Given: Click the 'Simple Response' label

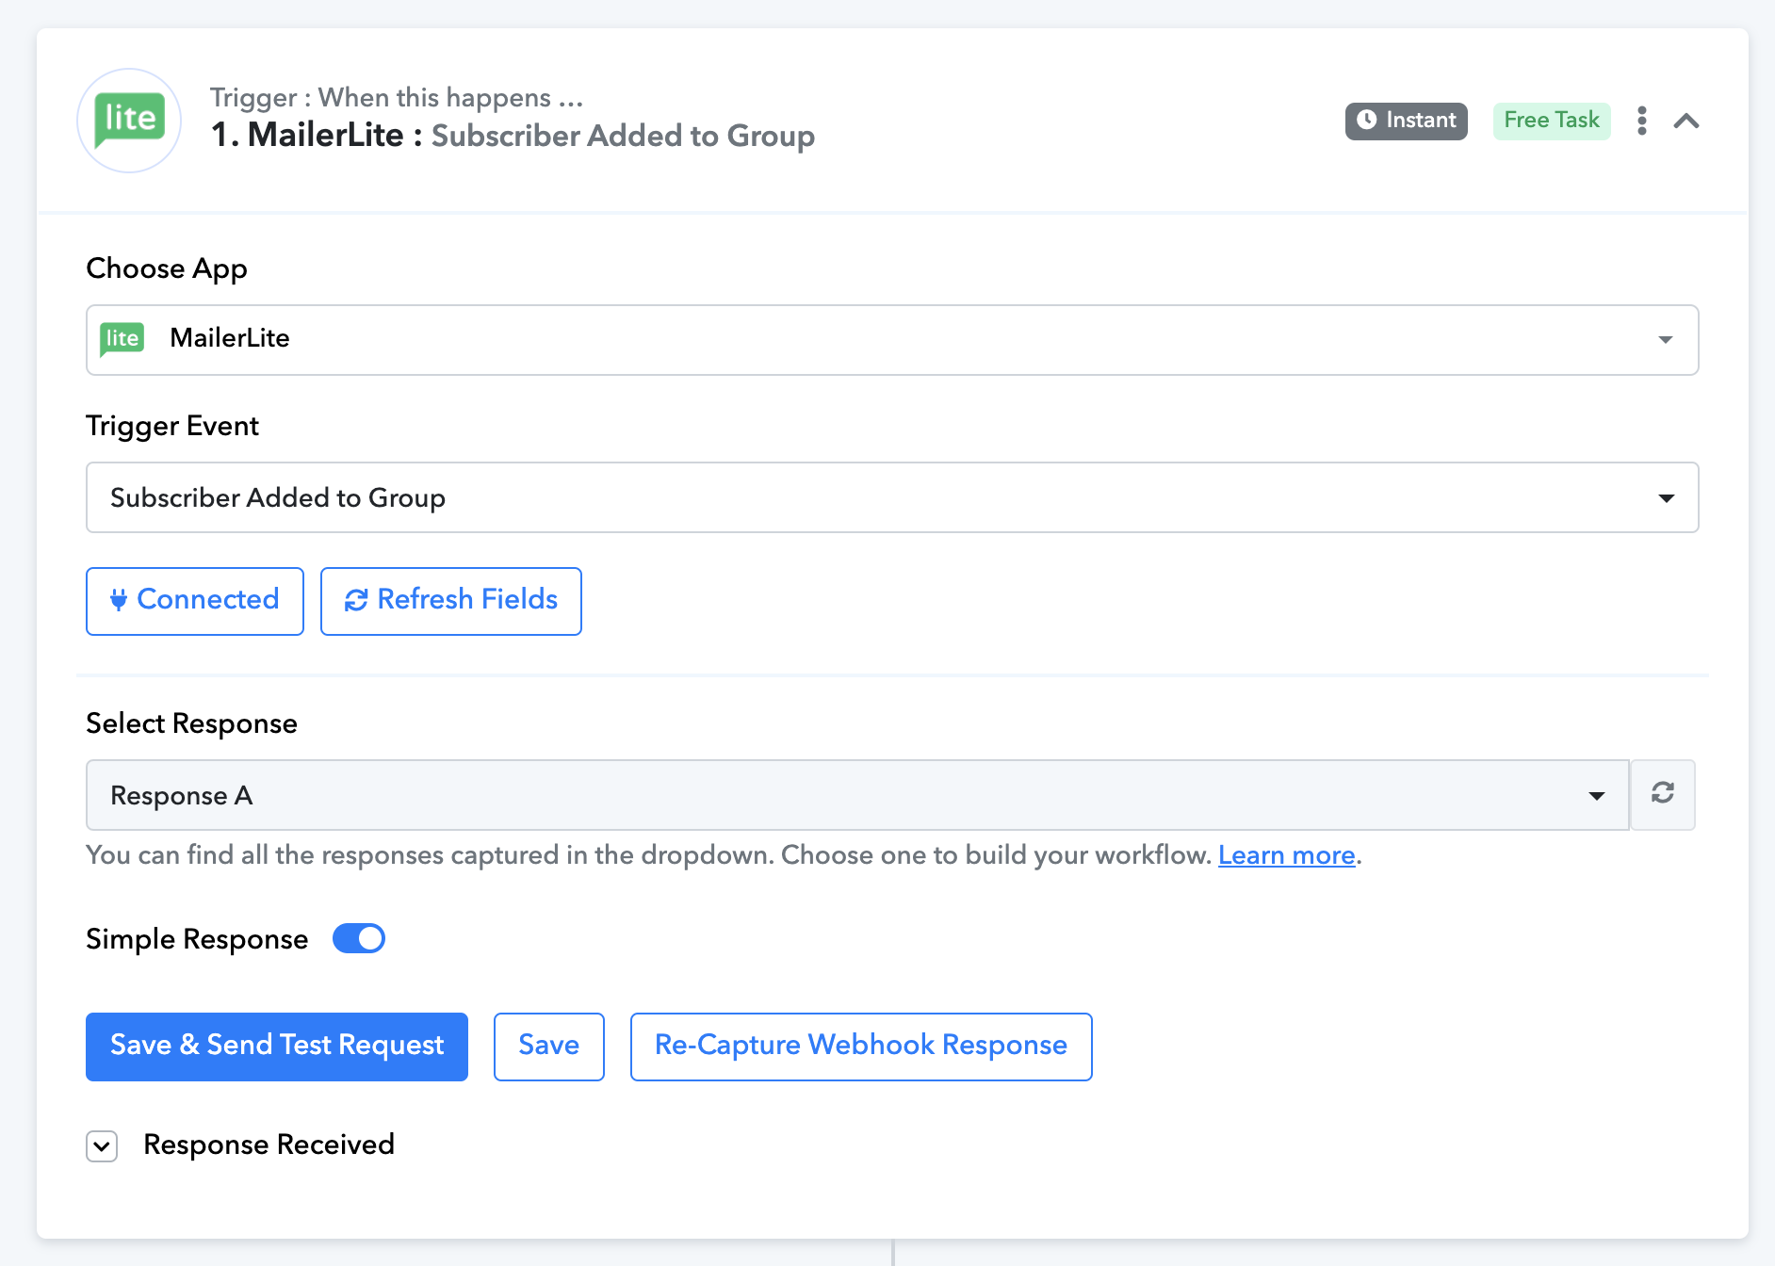Looking at the screenshot, I should point(197,939).
